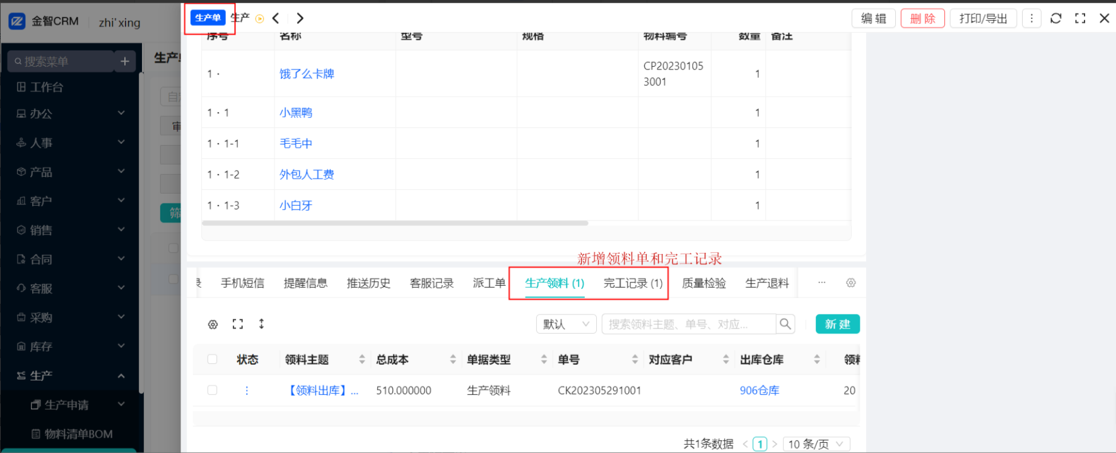The width and height of the screenshot is (1116, 453).
Task: Switch to the 提醒信息 tab
Action: [x=305, y=283]
